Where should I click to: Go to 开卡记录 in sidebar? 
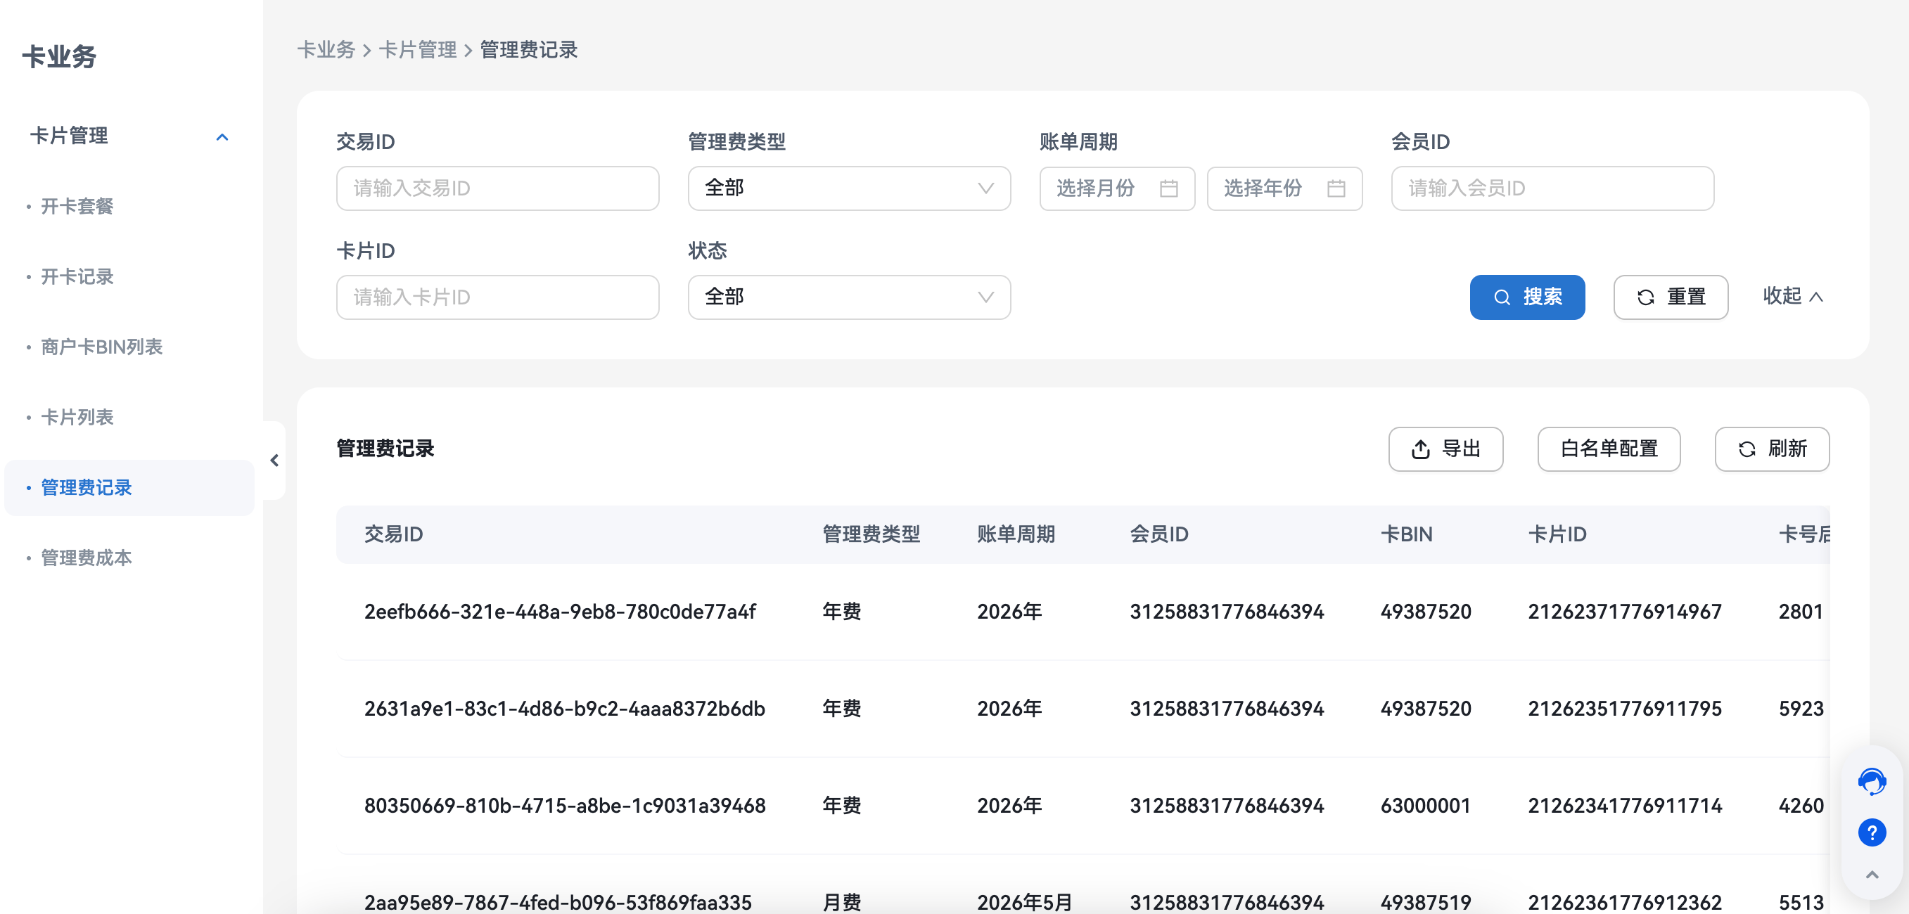(x=77, y=276)
